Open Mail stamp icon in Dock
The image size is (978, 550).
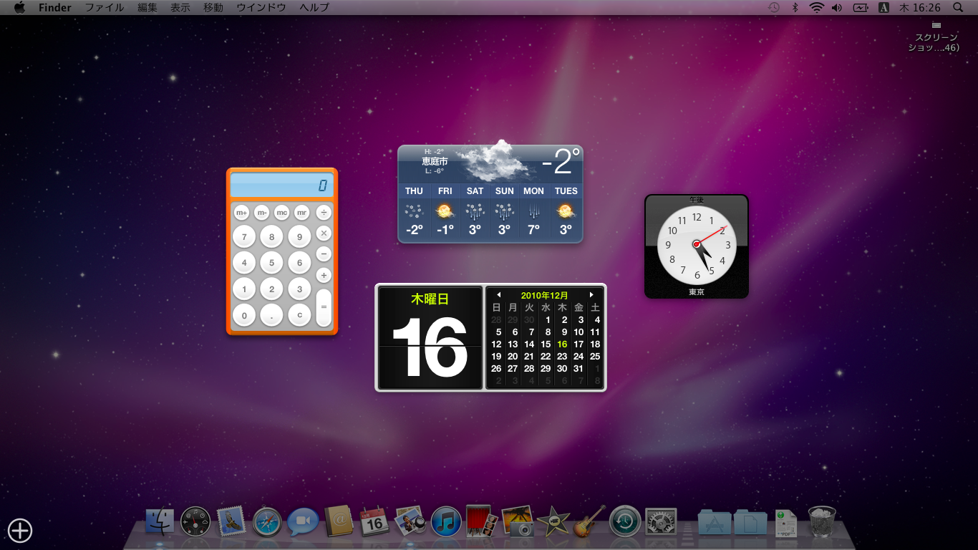pos(231,521)
